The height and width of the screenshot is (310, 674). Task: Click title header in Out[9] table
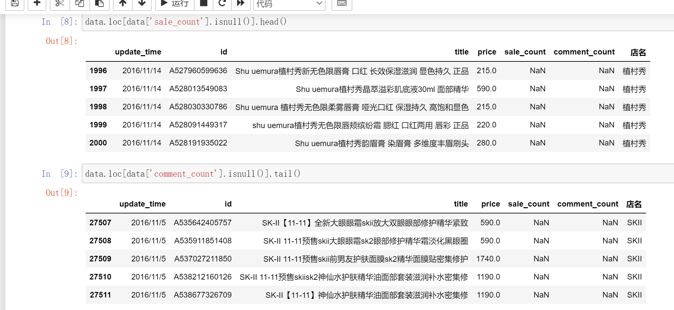point(461,204)
